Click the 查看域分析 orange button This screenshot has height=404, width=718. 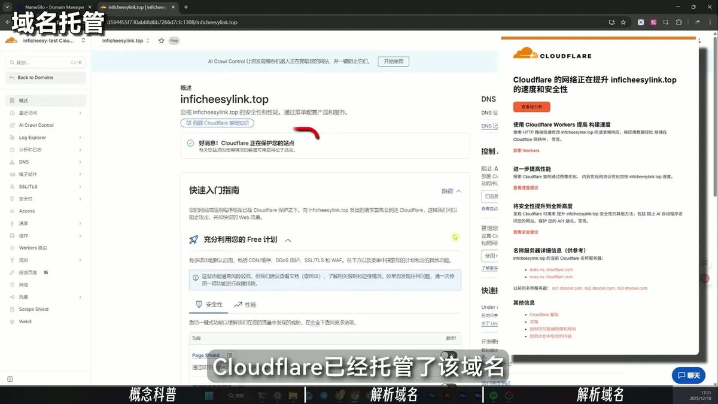tap(531, 107)
